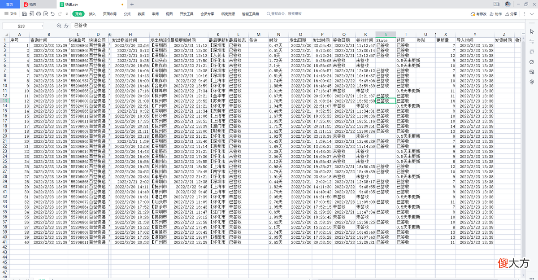Click the user avatar icon
538x280 pixels.
tap(508, 4)
